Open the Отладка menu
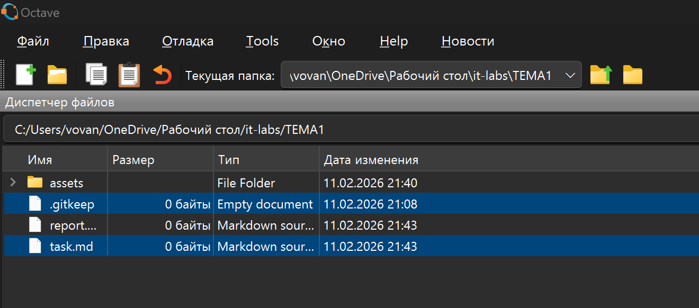Screen dimensions: 699x308 pyautogui.click(x=187, y=41)
